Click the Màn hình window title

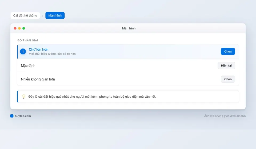click(x=129, y=28)
